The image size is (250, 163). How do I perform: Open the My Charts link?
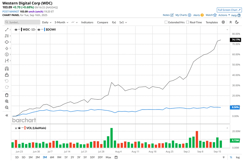[181, 15]
